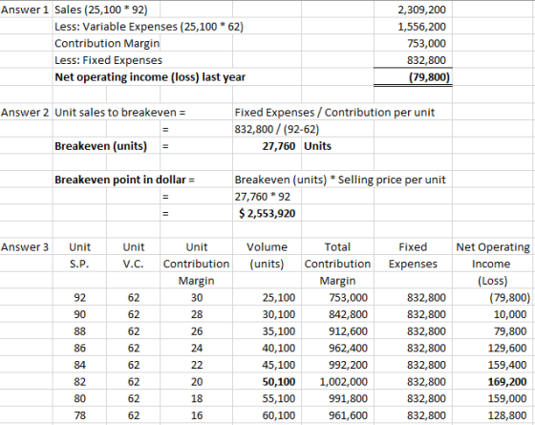Click net operating income 10,000 cell
Screen dimensions: 535x425
pos(510,314)
